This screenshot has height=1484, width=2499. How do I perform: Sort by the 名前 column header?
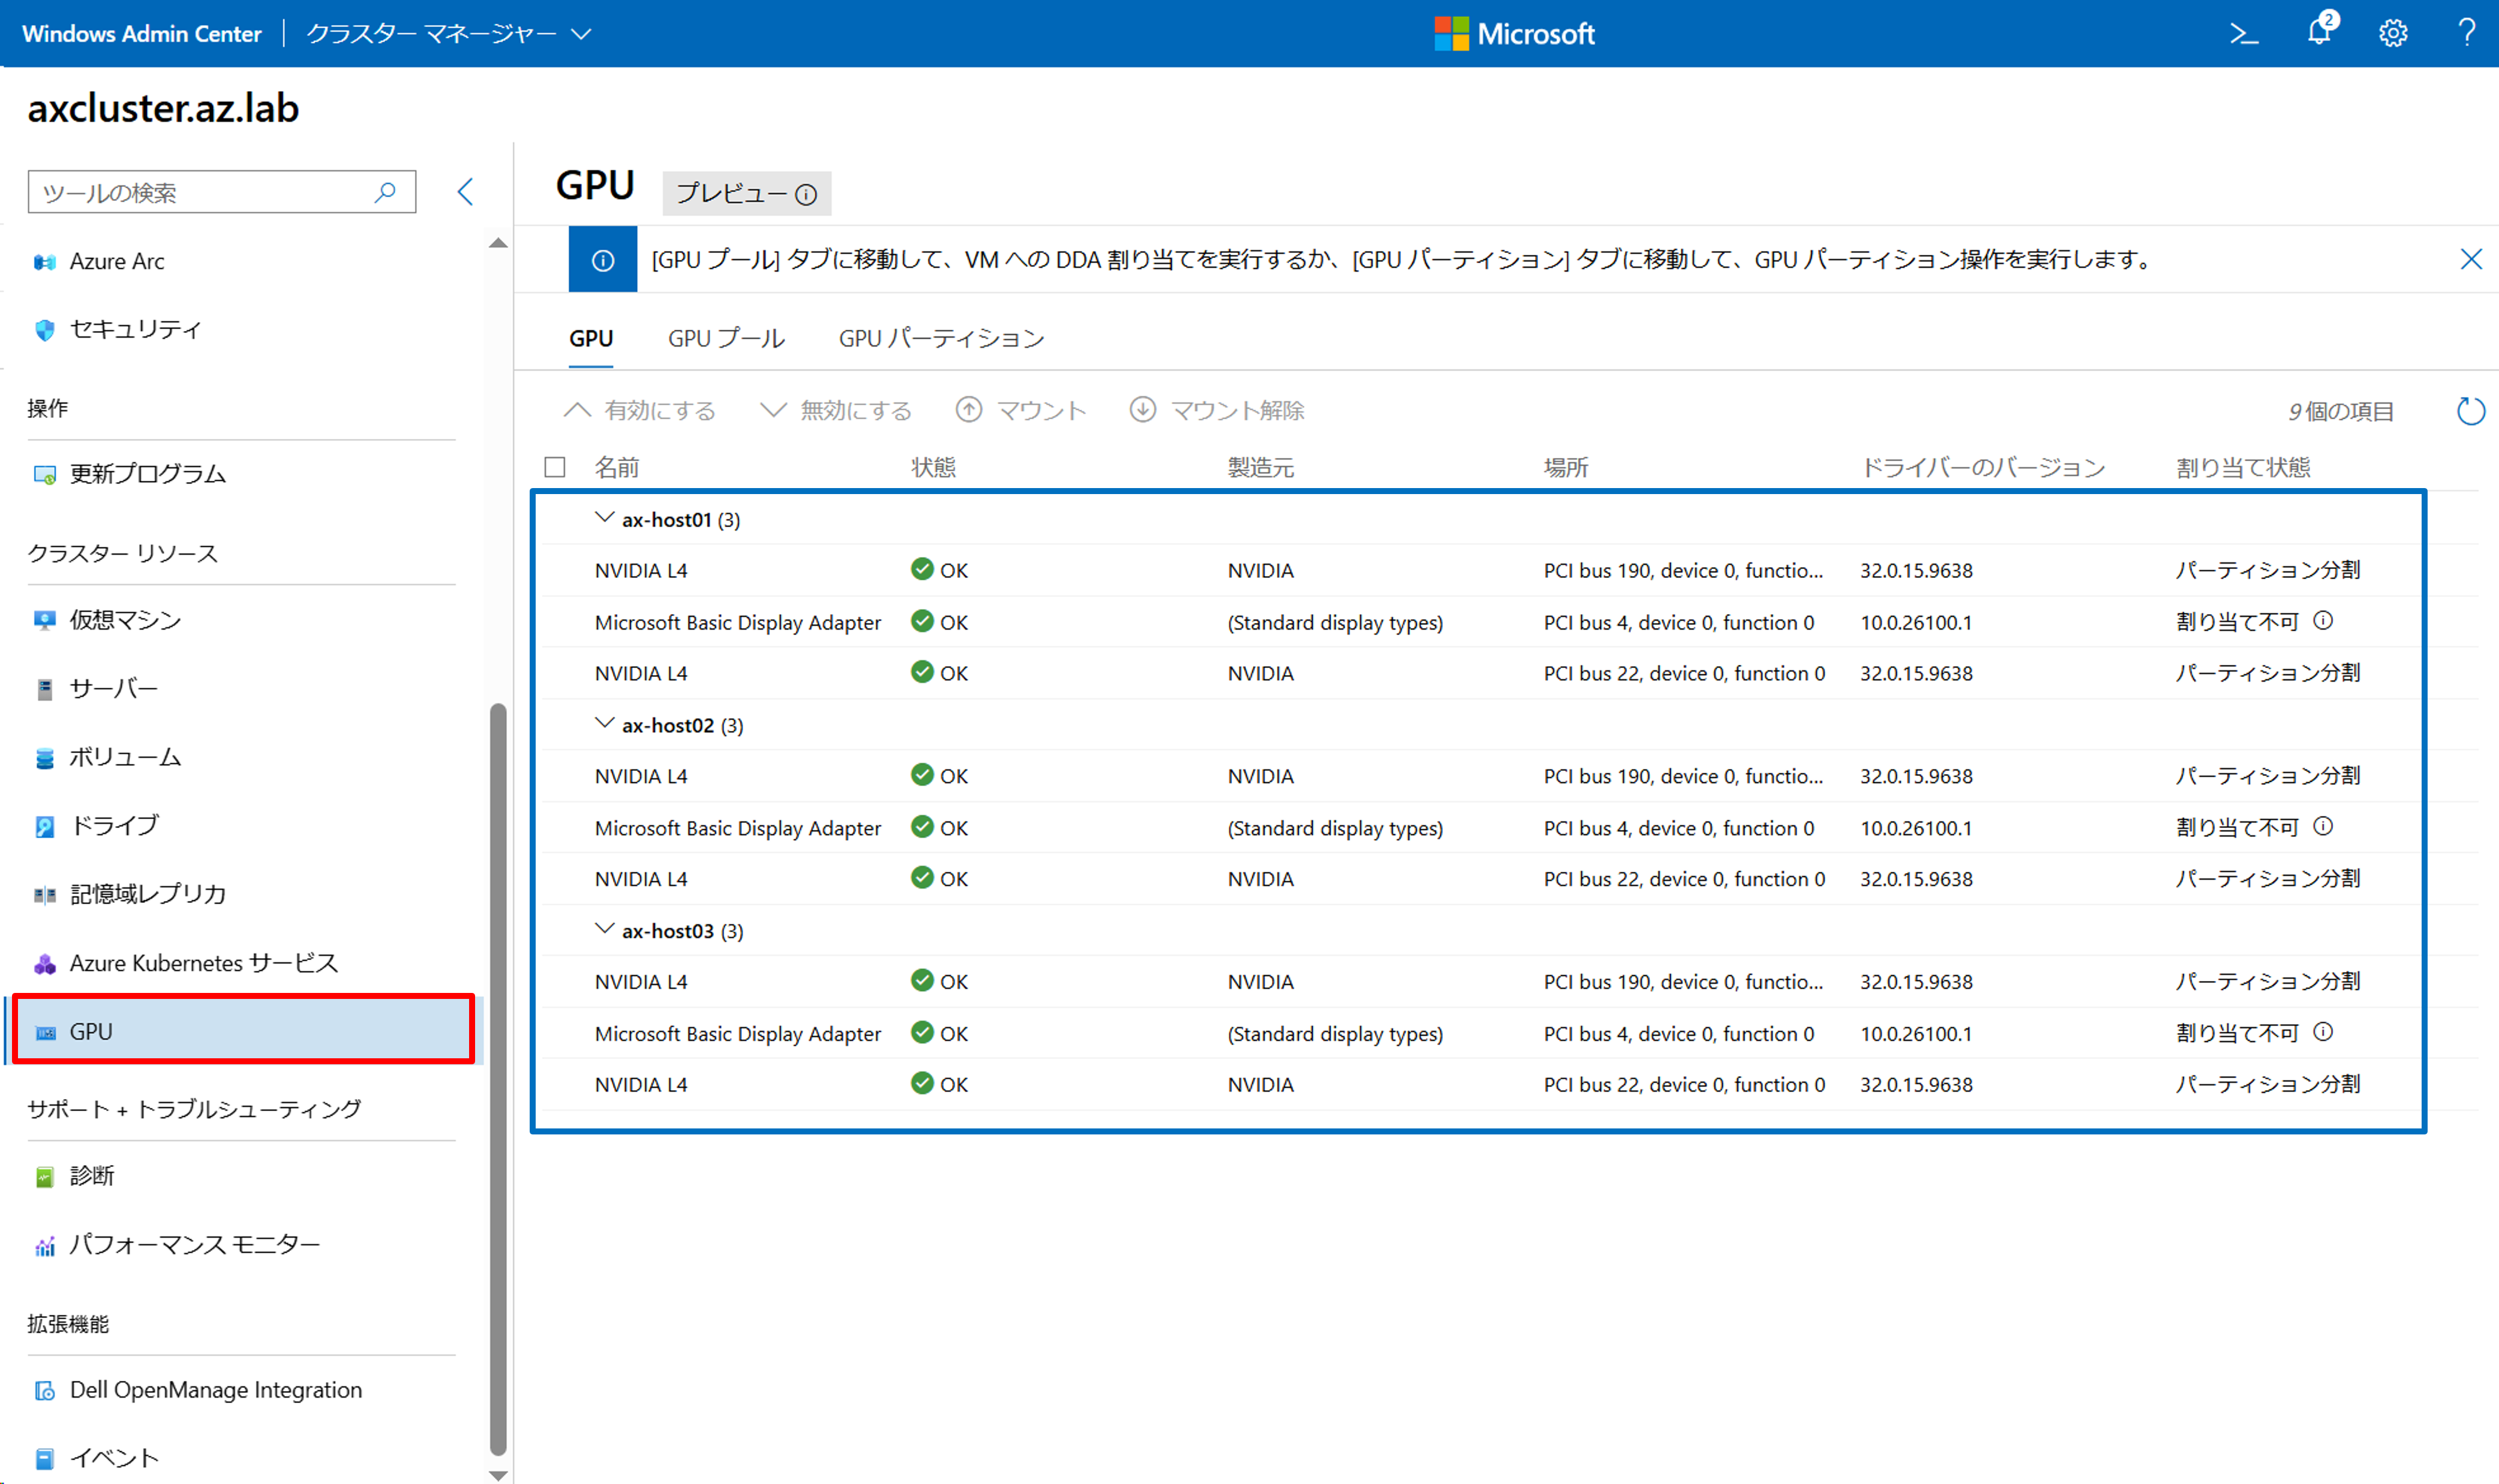pyautogui.click(x=617, y=467)
